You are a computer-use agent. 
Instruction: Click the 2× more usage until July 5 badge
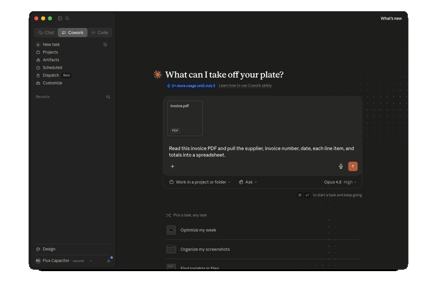point(191,86)
